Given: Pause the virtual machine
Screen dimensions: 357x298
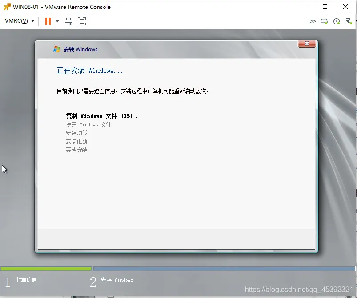Looking at the screenshot, I should click(48, 21).
